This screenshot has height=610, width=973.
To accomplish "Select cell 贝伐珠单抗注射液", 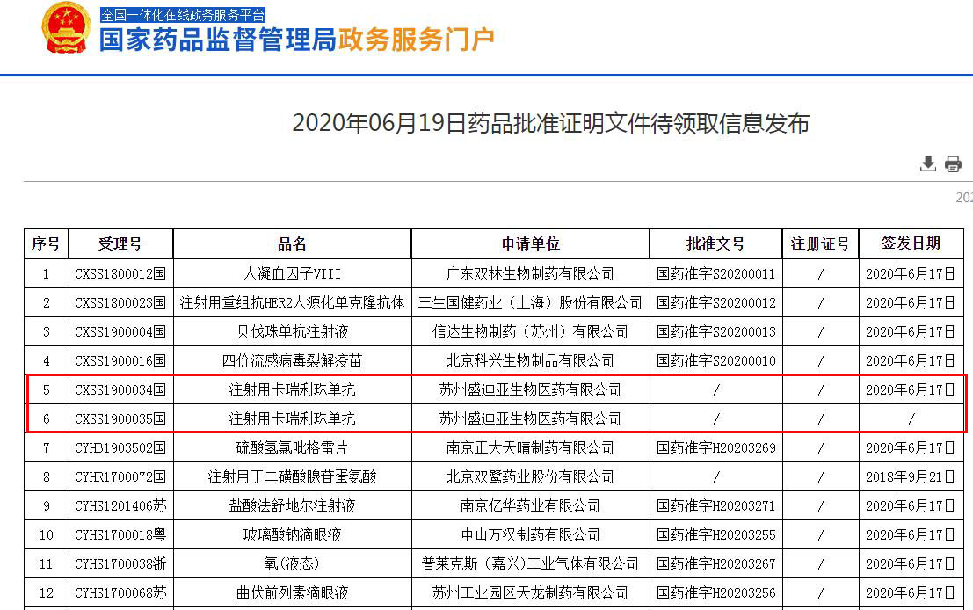I will pos(293,332).
